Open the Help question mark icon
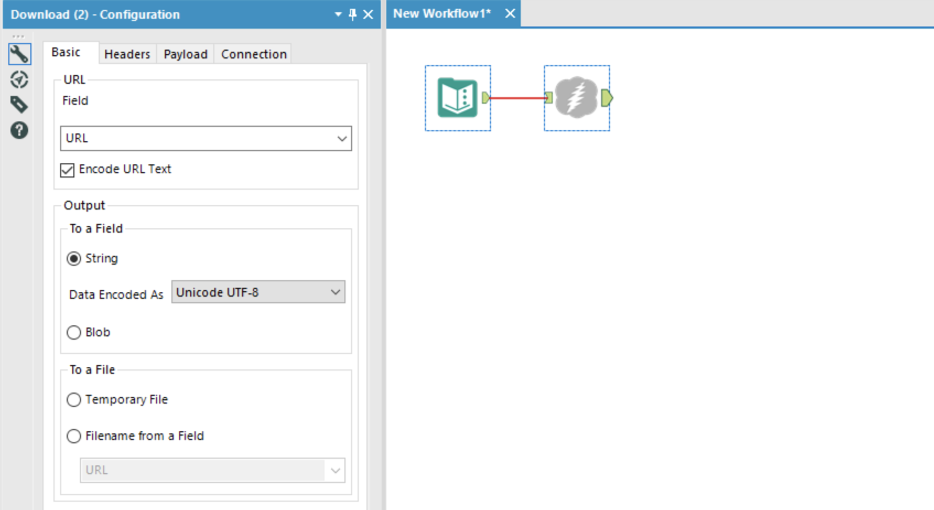 coord(19,131)
